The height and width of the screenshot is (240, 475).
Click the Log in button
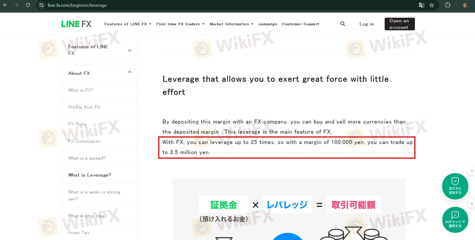[x=366, y=24]
